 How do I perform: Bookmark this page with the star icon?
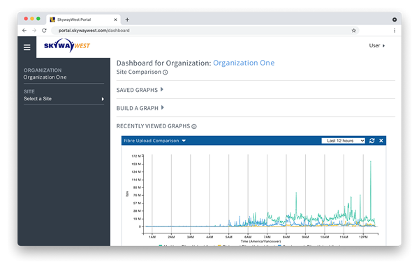(x=354, y=31)
